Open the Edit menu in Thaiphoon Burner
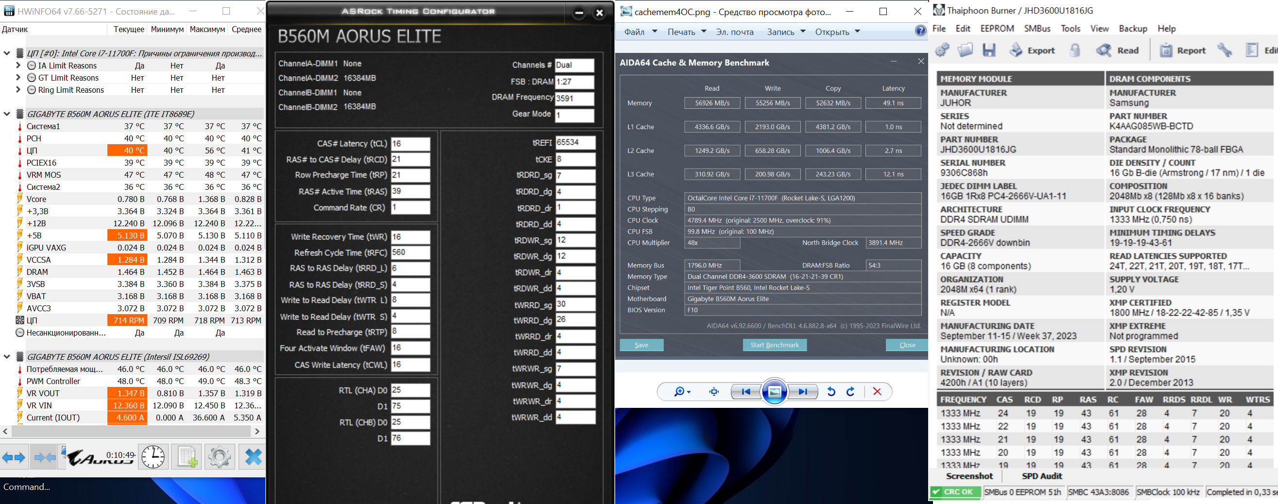The height and width of the screenshot is (504, 1278). click(x=963, y=29)
